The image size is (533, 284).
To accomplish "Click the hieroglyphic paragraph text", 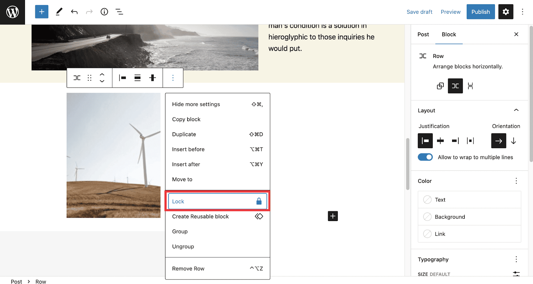I will tap(321, 37).
